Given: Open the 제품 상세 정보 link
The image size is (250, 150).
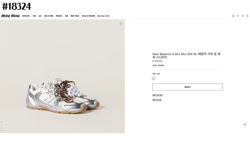Looking at the screenshot, I should (x=158, y=95).
